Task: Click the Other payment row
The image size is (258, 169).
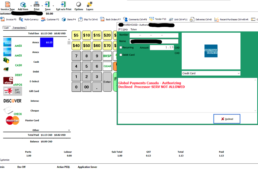Action: pyautogui.click(x=35, y=130)
